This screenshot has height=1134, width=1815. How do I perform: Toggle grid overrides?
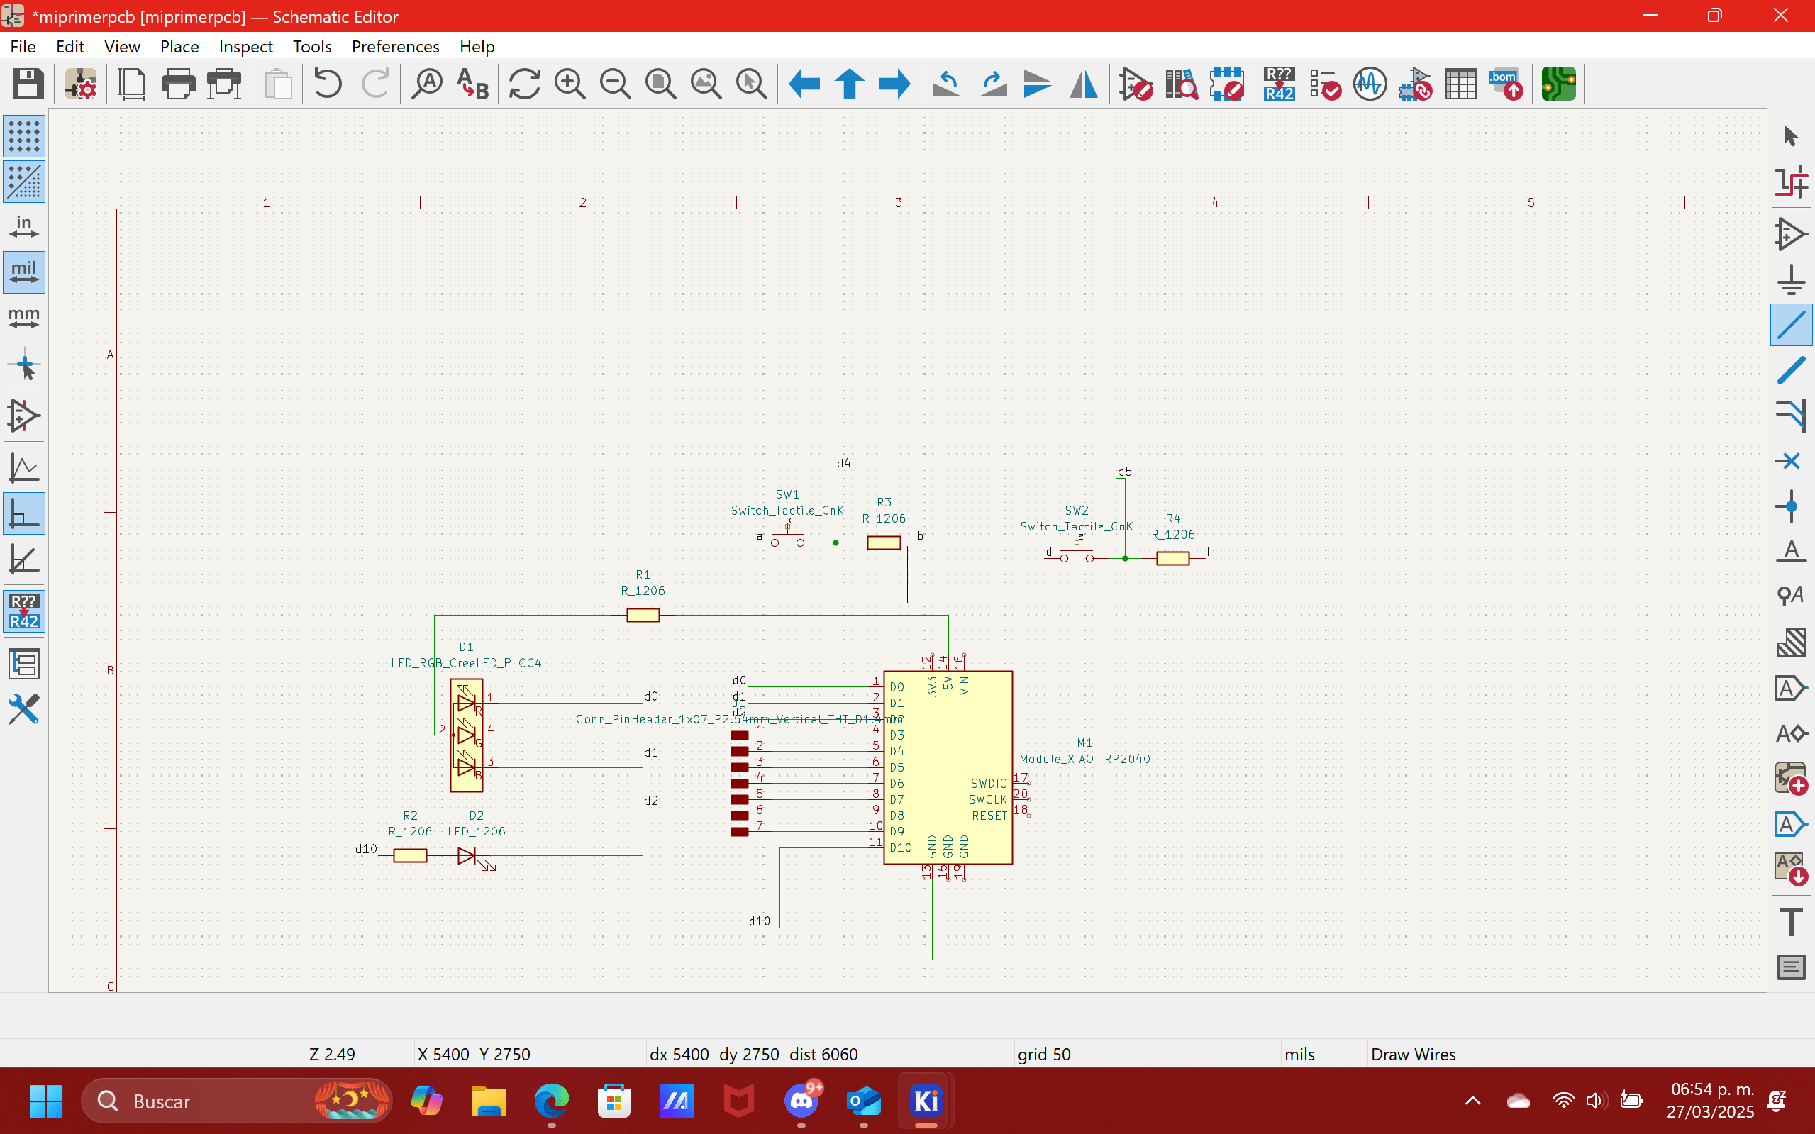(24, 182)
